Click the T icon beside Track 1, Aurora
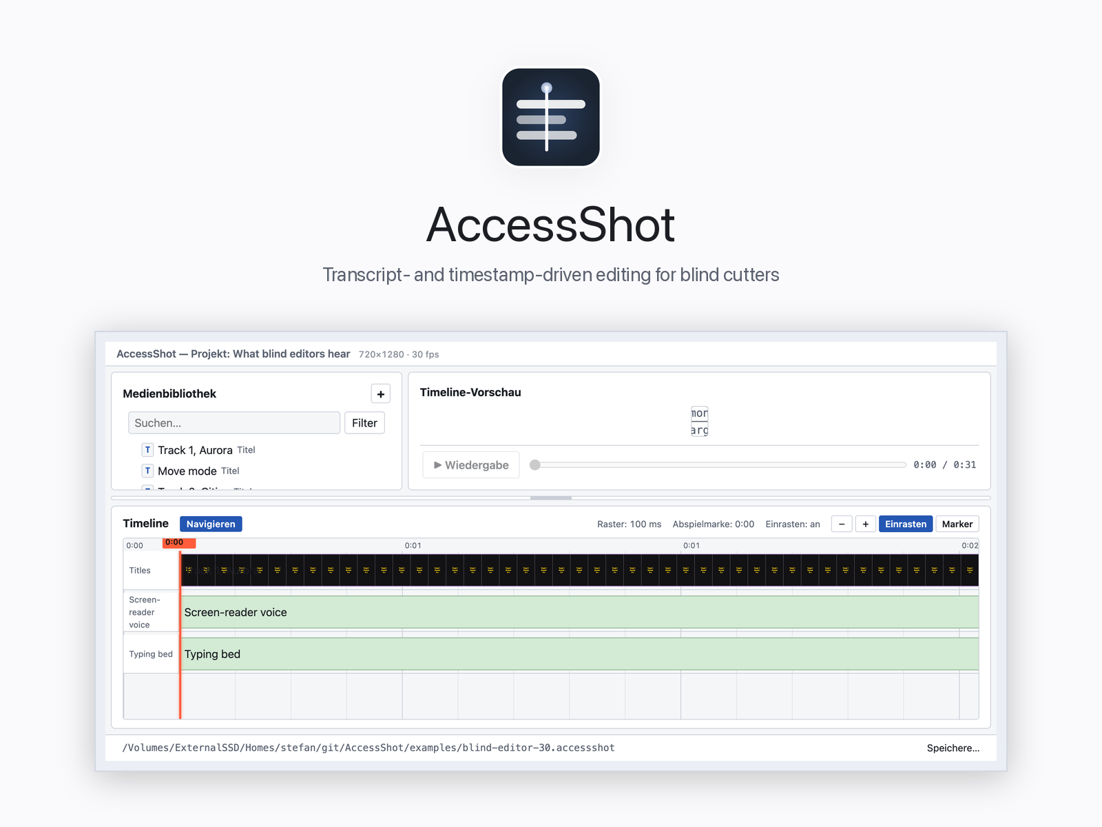Image resolution: width=1102 pixels, height=827 pixels. click(x=147, y=450)
